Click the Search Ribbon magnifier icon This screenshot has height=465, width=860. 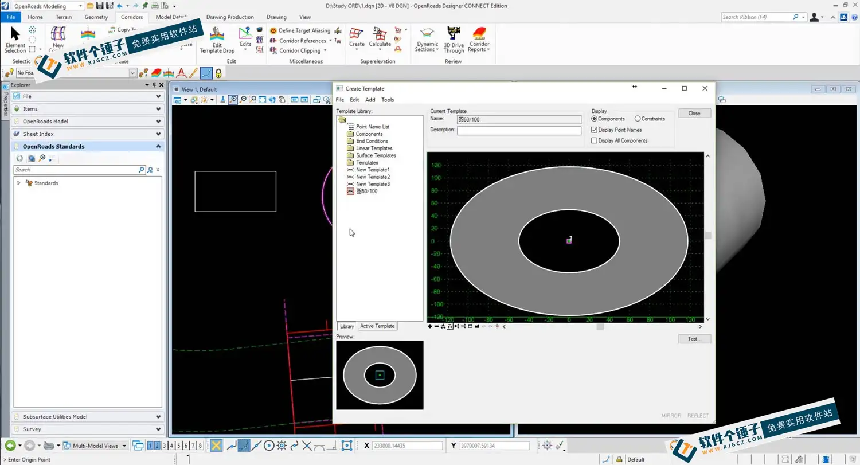[x=796, y=17]
